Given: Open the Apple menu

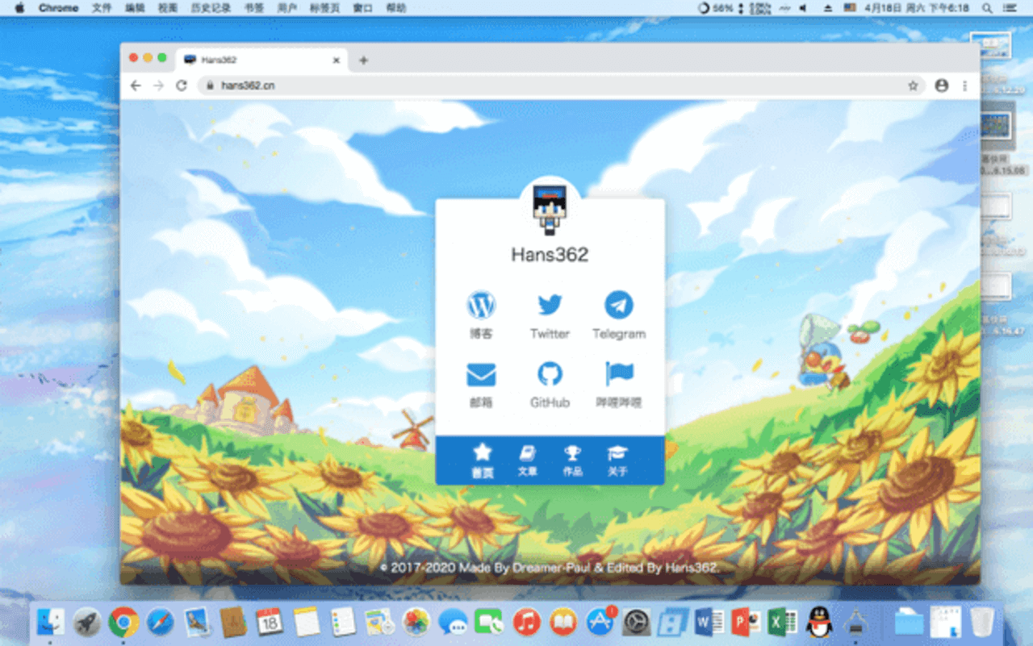Looking at the screenshot, I should (20, 8).
